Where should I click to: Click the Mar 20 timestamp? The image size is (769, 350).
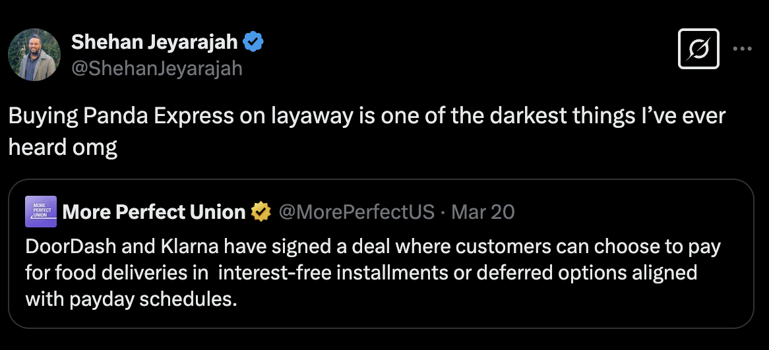pos(483,212)
